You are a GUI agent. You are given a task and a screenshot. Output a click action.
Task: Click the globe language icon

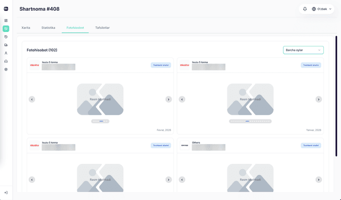314,9
